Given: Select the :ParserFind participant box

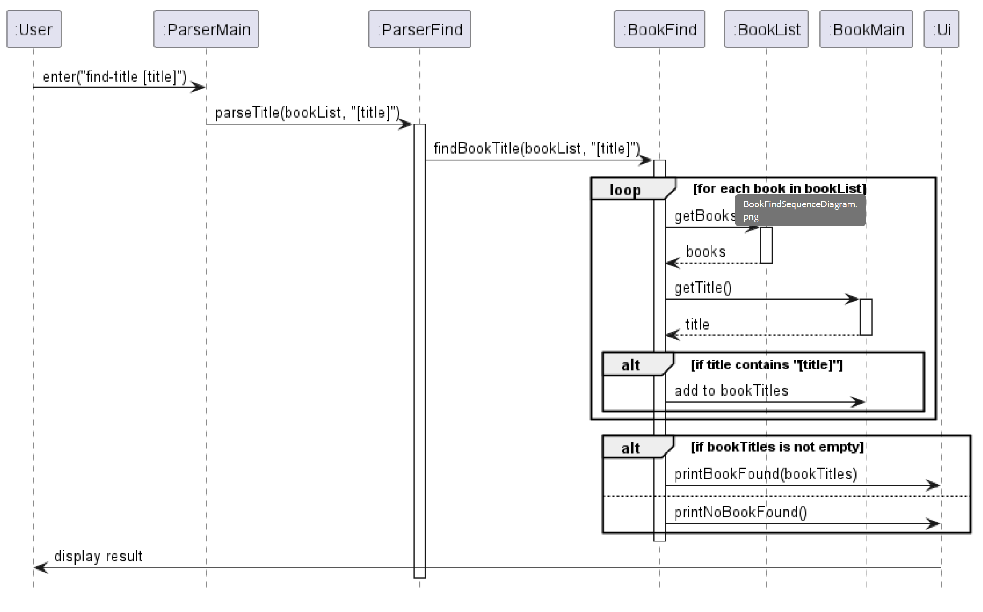Looking at the screenshot, I should click(x=419, y=29).
